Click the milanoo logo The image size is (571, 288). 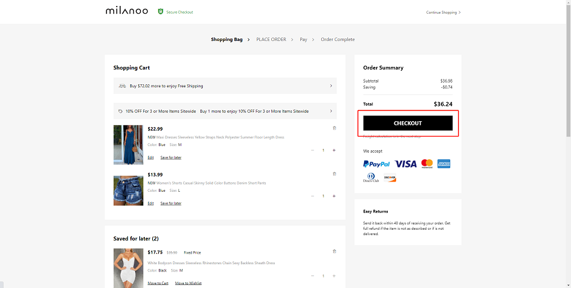click(127, 11)
